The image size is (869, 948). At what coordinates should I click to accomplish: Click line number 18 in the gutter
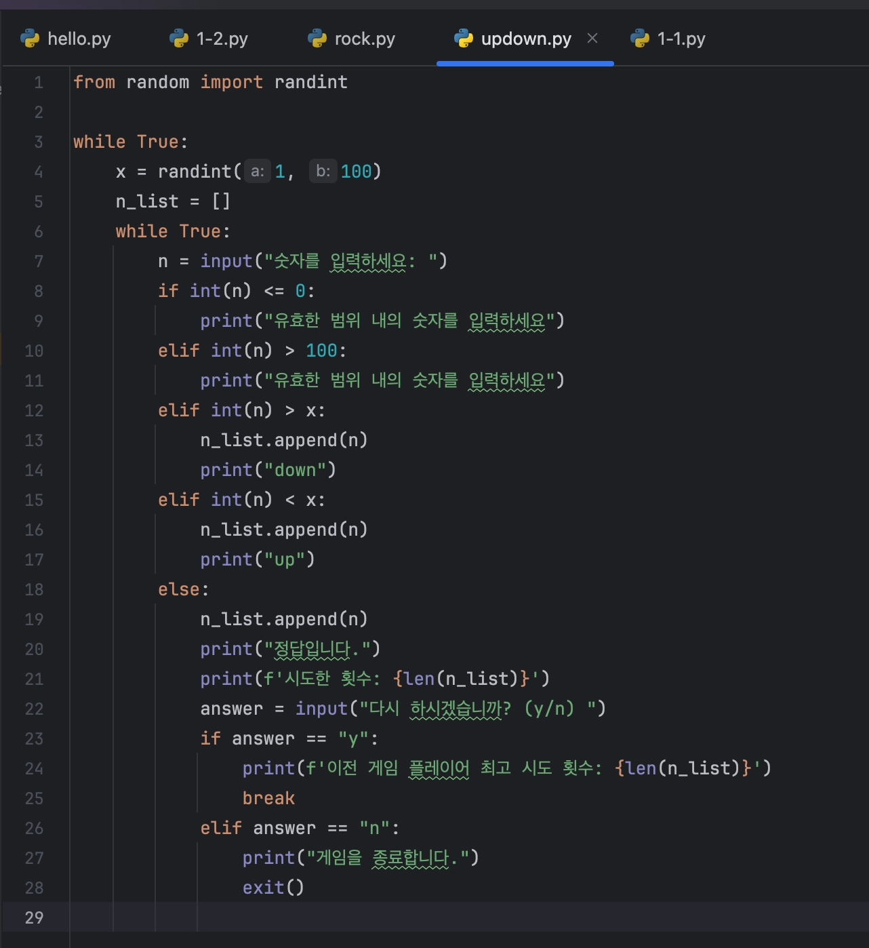34,590
